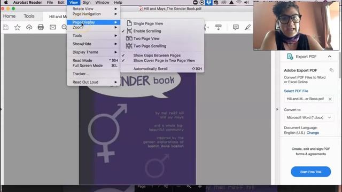Click the page number field on floating bar
Image resolution: width=342 pixels, height=192 pixels.
(x=152, y=187)
